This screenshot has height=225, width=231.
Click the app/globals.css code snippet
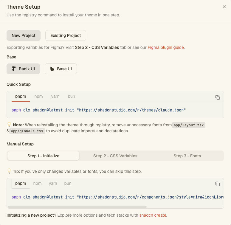tap(27, 131)
